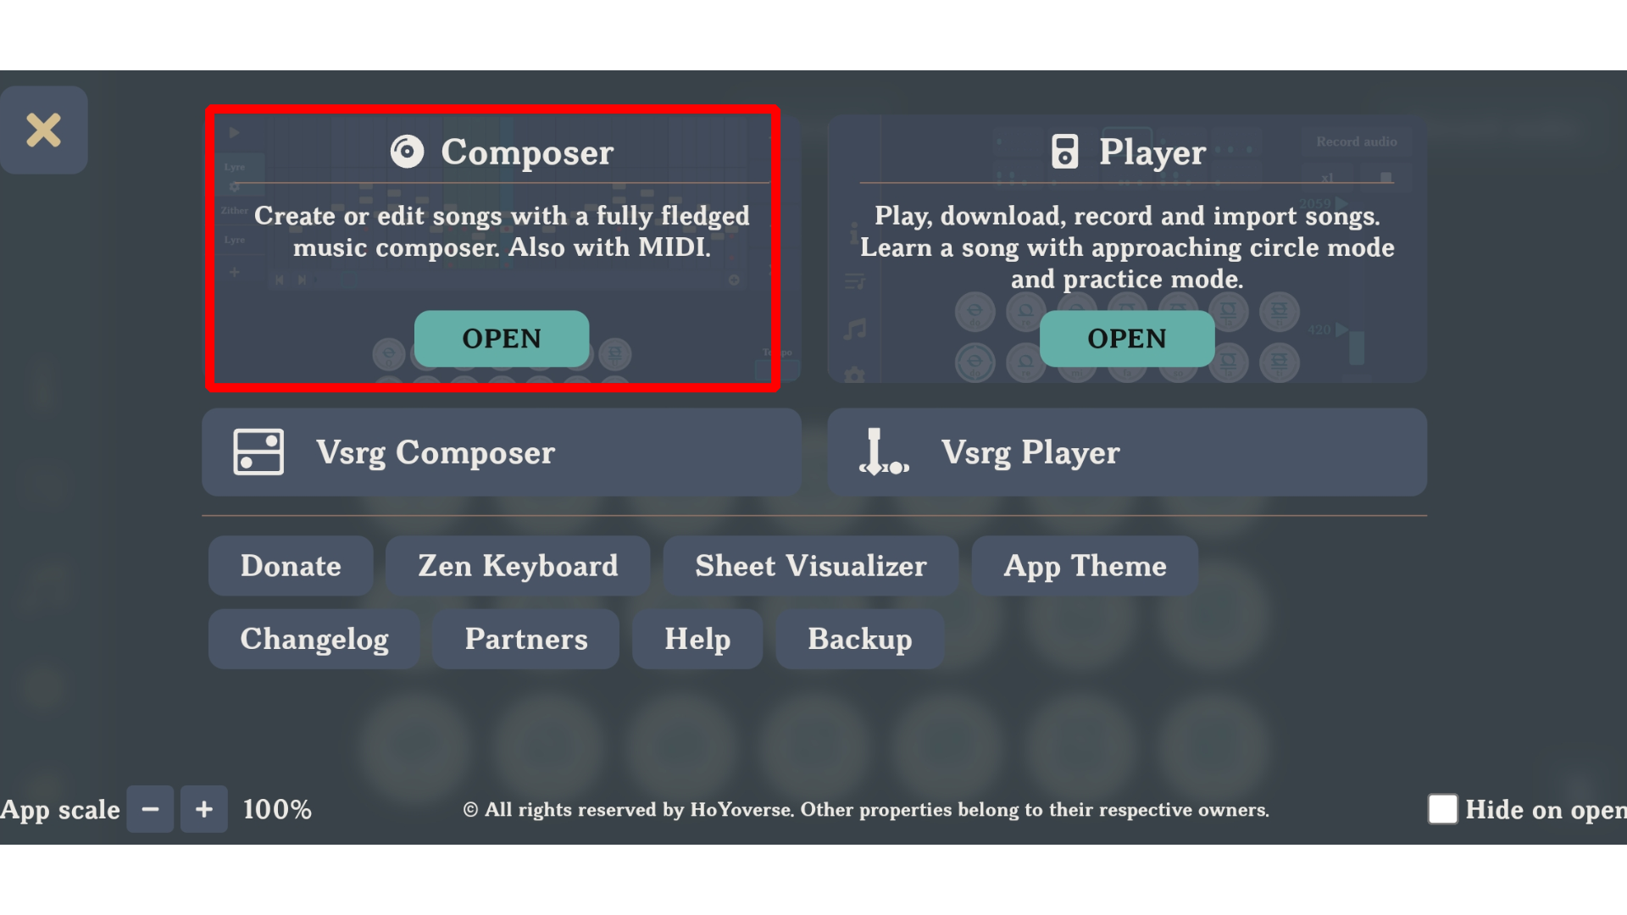Open Sheet Visualizer feature
The width and height of the screenshot is (1627, 915).
pyautogui.click(x=810, y=564)
